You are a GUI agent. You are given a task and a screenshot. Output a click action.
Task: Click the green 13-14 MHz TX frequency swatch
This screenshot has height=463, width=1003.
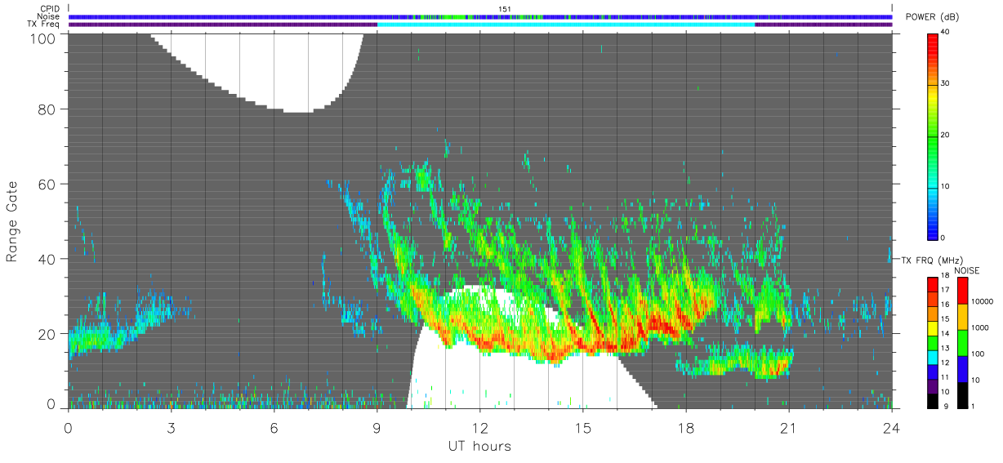tap(933, 343)
